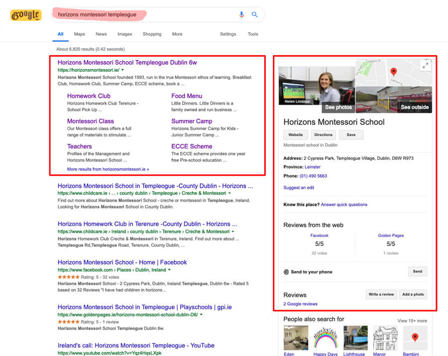This screenshot has width=448, height=356.
Task: Open dropdown arrow after Templeogue Creche & Montessori URL
Action: pyautogui.click(x=229, y=193)
